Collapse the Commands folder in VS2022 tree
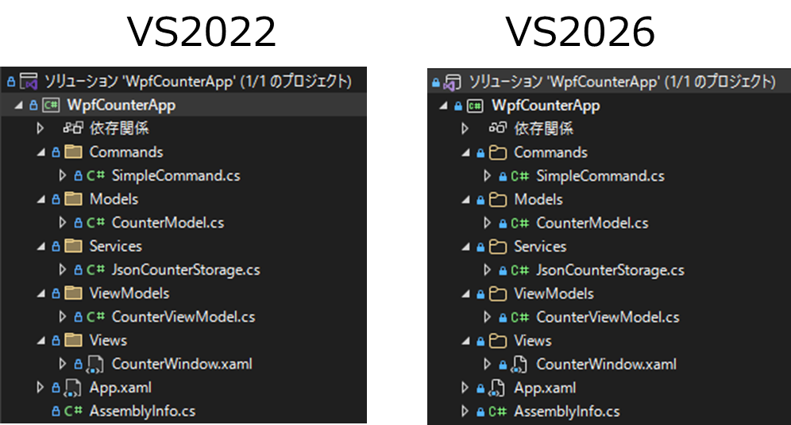Viewport: 791px width, 425px height. (x=41, y=152)
